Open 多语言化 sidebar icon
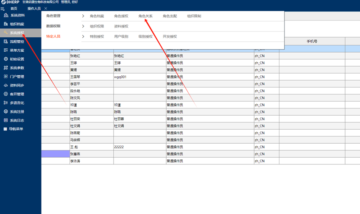Image resolution: width=360 pixels, height=214 pixels. click(x=6, y=103)
